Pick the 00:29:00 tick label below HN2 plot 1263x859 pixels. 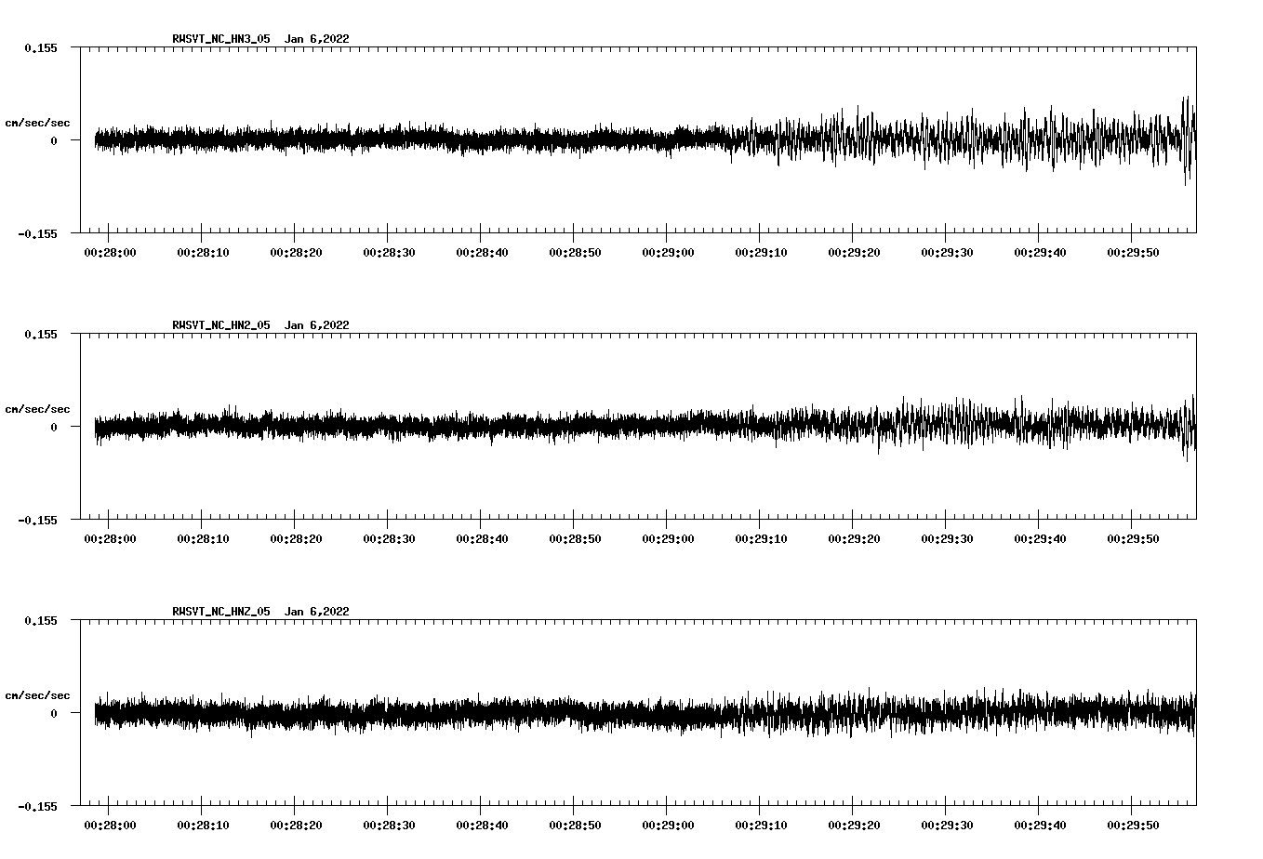pyautogui.click(x=668, y=539)
